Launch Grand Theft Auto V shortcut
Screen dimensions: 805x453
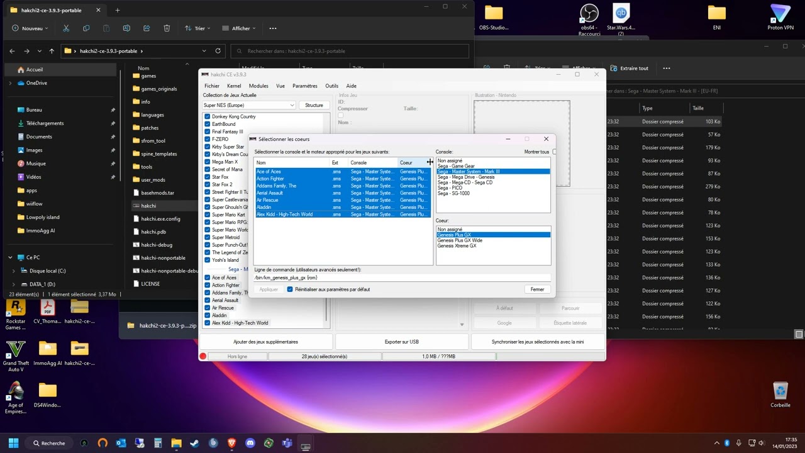[16, 355]
